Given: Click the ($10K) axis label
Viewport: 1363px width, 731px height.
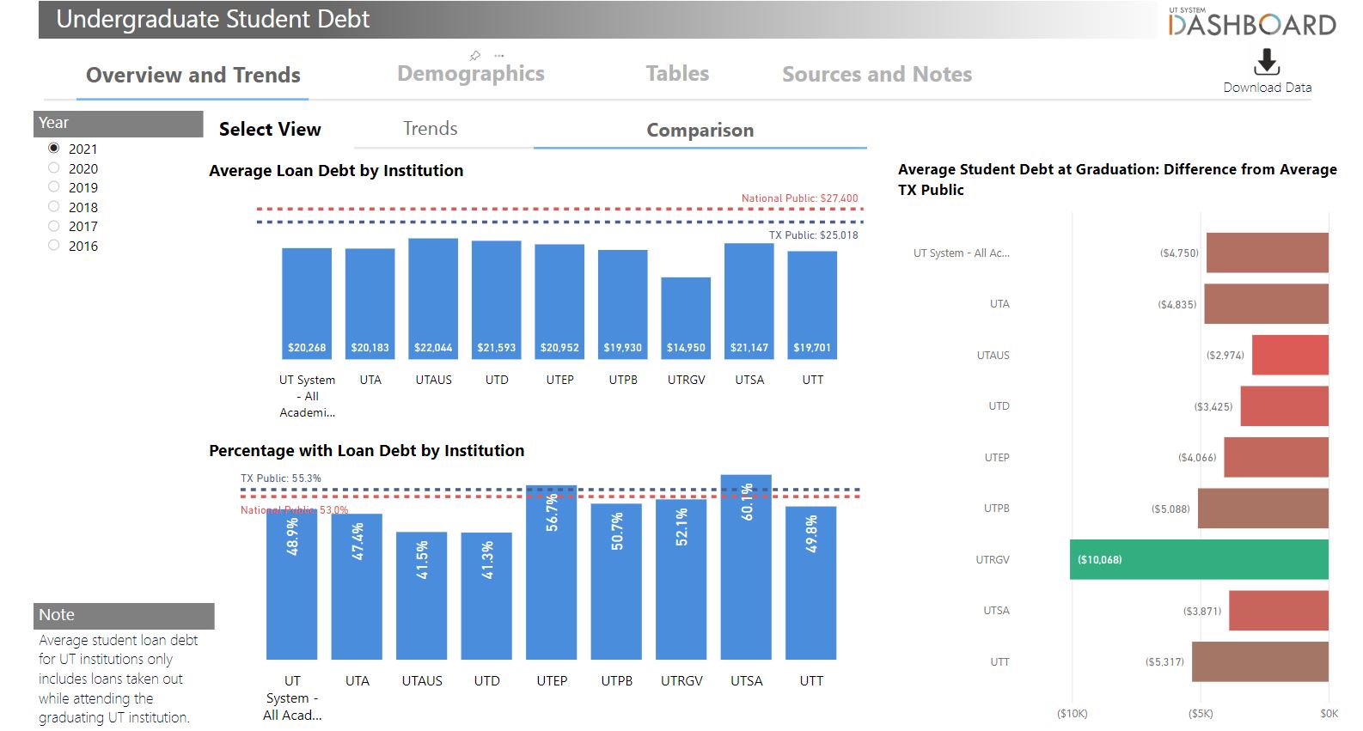Looking at the screenshot, I should point(1073,714).
